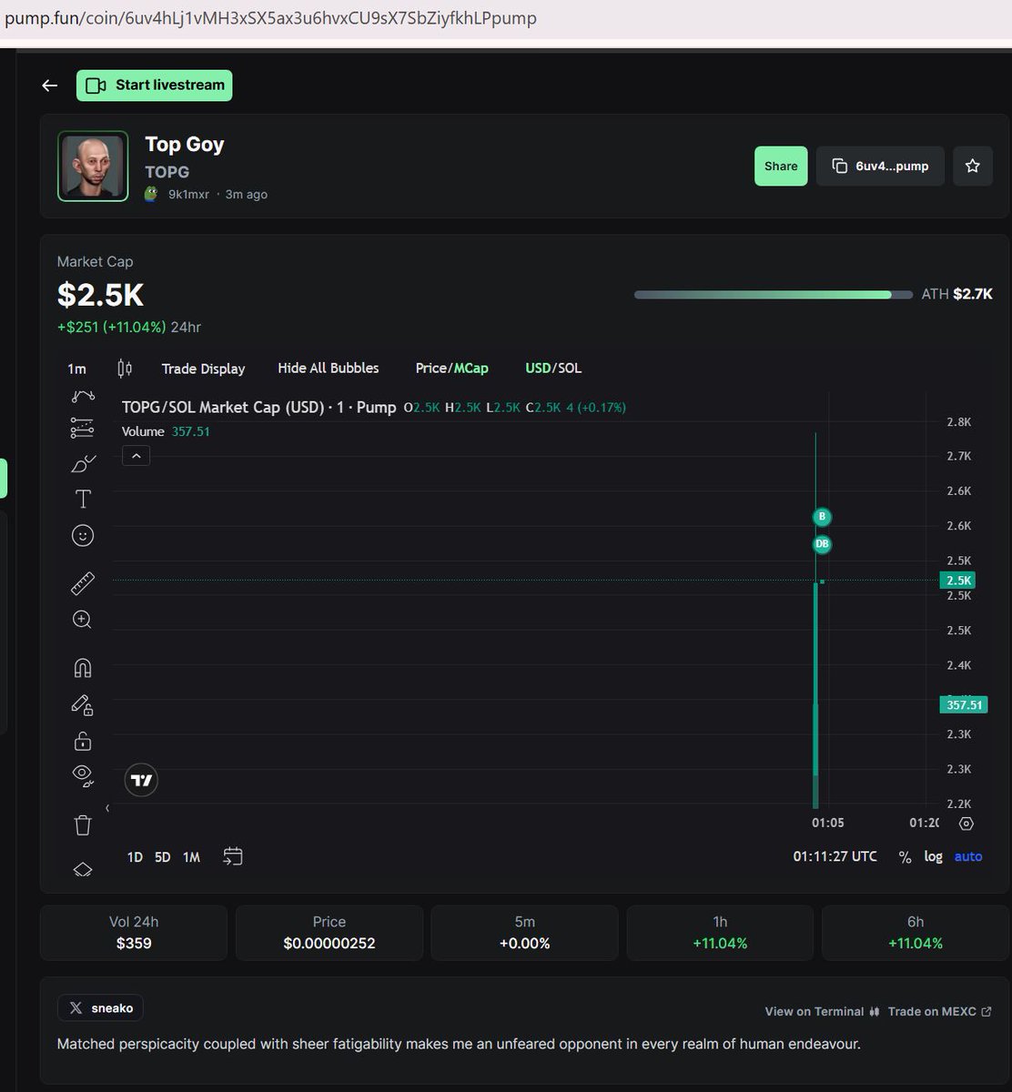Viewport: 1012px width, 1092px height.
Task: Toggle stay in drawing mode pencil-lock
Action: tap(83, 705)
